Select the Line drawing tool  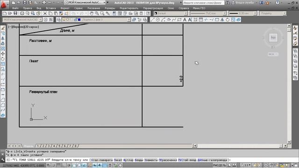tap(152, 20)
